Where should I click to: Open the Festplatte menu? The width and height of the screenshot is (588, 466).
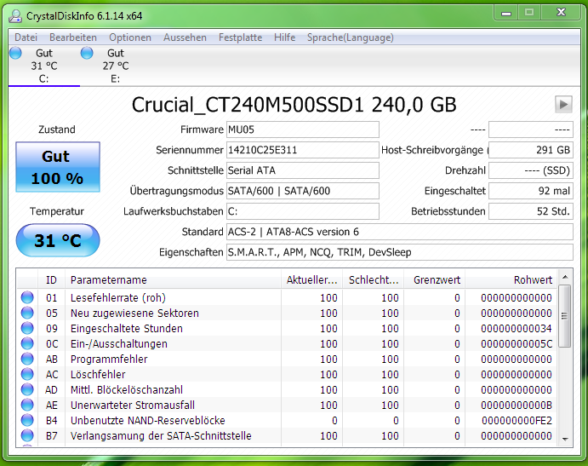coord(240,37)
